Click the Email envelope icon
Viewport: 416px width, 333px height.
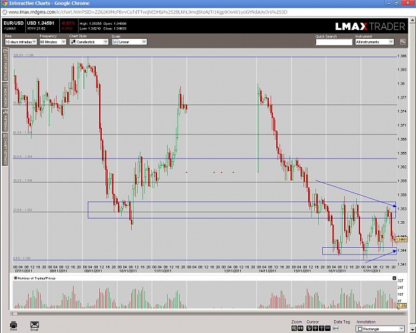(35, 326)
